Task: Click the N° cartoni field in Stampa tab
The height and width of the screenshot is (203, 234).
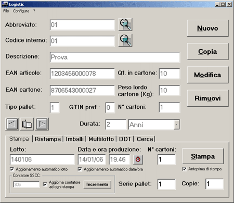Action: [x=166, y=160]
